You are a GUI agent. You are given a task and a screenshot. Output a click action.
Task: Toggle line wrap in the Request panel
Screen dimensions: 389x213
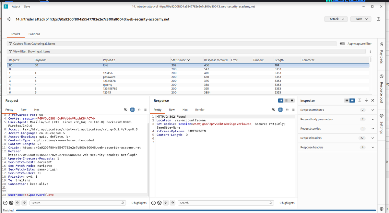(x=132, y=110)
